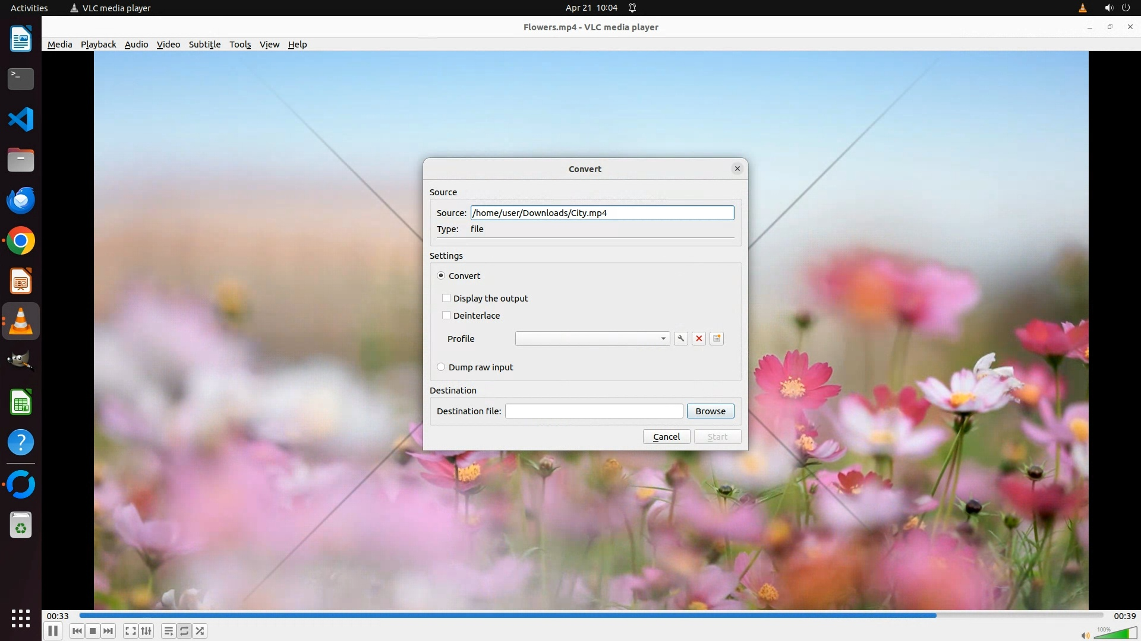Toggle loop mode icon
1141x641 pixels.
point(184,631)
